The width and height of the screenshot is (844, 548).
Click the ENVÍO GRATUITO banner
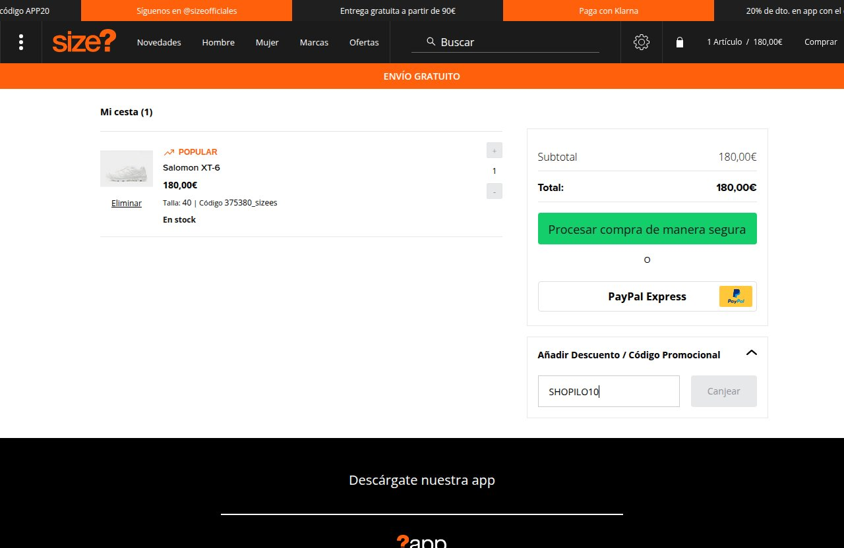pyautogui.click(x=422, y=76)
